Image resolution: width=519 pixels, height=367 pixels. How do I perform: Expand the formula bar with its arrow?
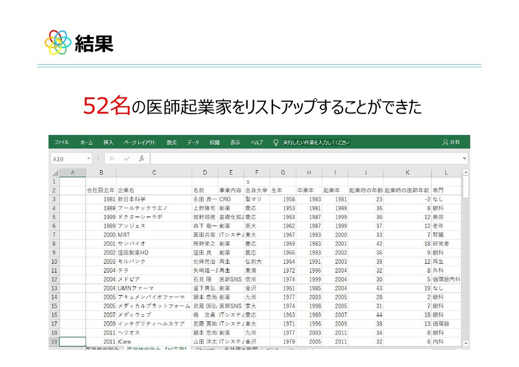click(464, 159)
